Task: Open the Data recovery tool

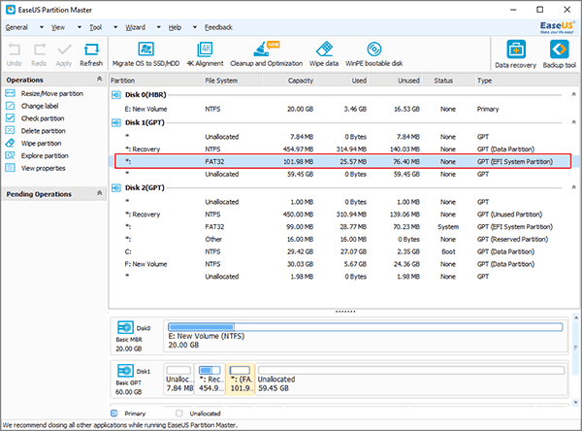Action: click(x=514, y=52)
